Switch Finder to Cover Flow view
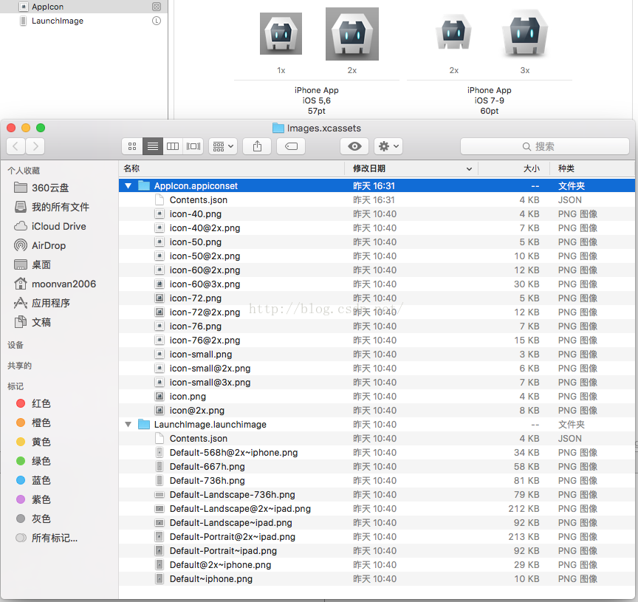The width and height of the screenshot is (638, 602). (x=193, y=146)
